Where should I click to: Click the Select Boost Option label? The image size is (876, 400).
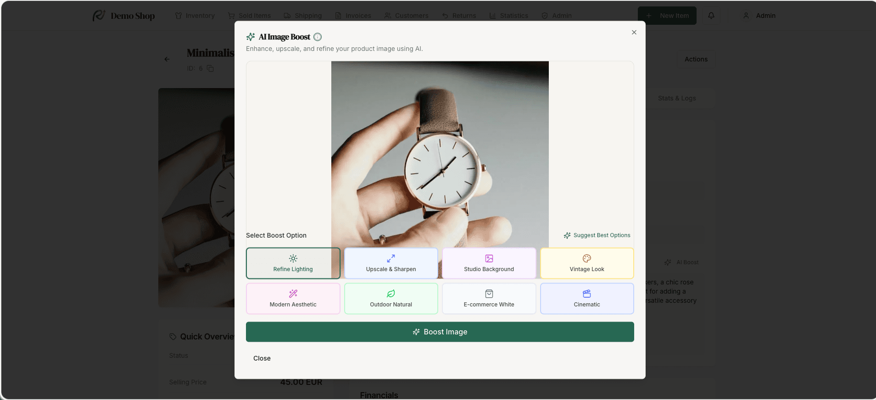click(x=276, y=235)
